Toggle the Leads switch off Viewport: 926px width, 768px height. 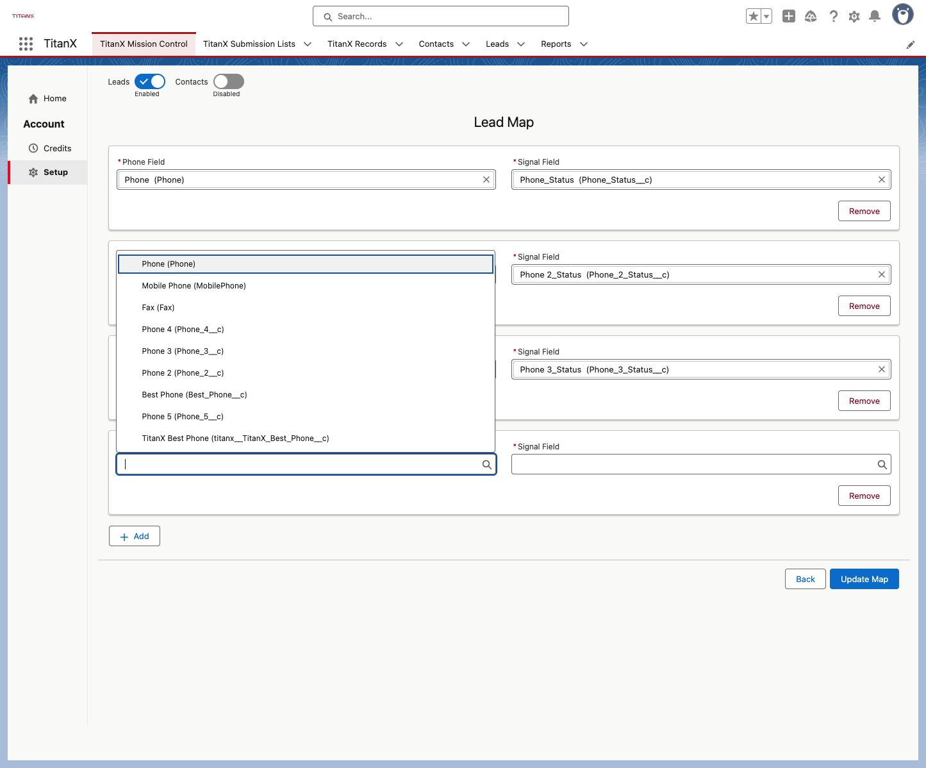(x=150, y=81)
